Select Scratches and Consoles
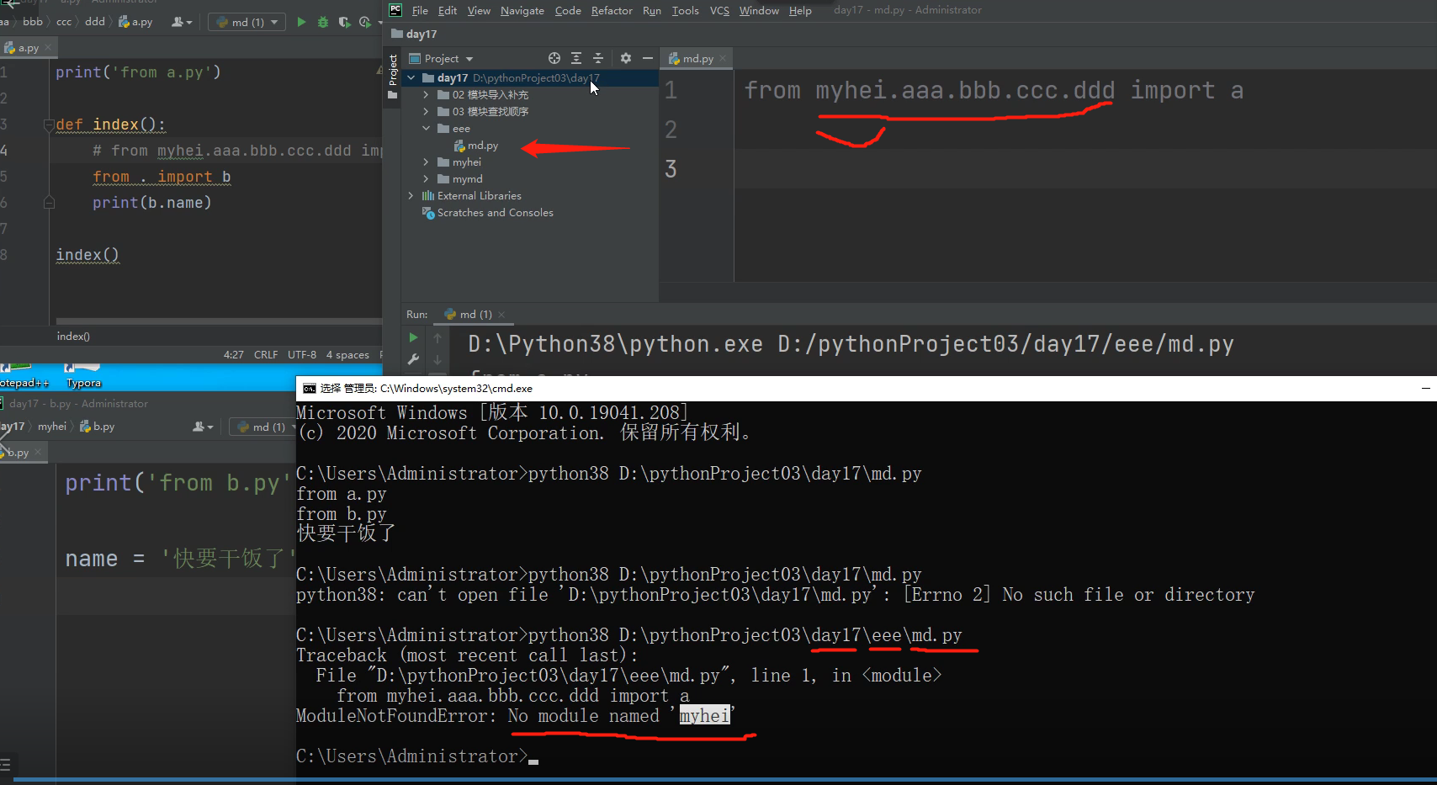Screen dimensions: 1437x785 click(495, 213)
